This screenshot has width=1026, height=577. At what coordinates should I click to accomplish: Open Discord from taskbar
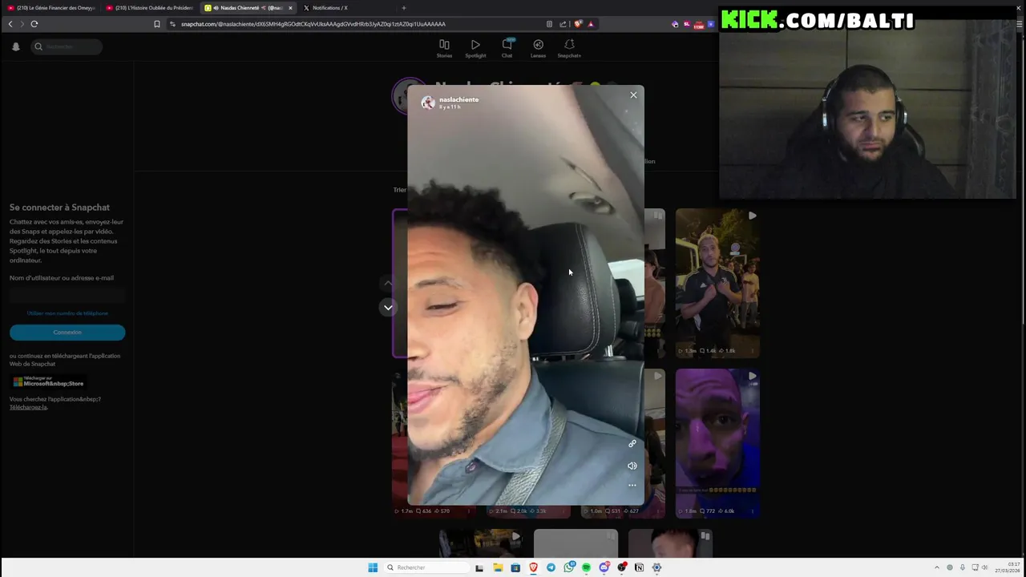point(604,567)
